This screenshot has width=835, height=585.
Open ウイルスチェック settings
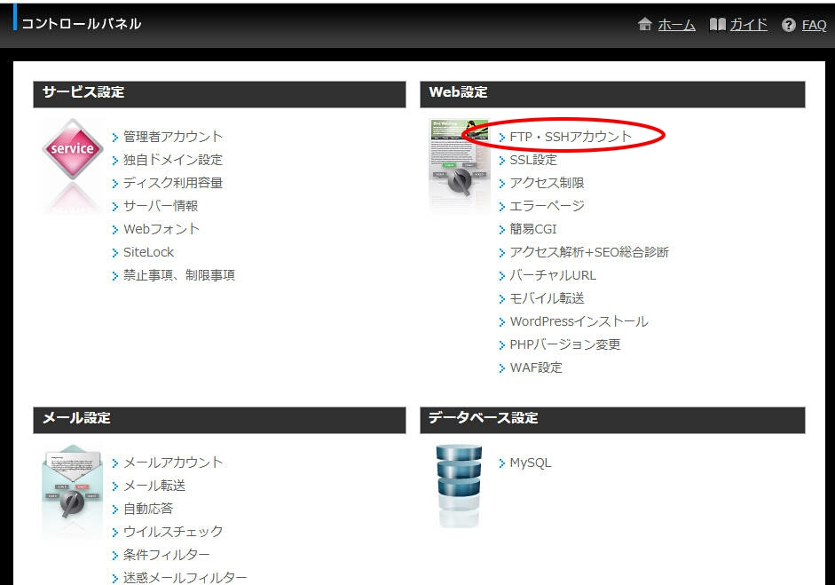point(172,532)
